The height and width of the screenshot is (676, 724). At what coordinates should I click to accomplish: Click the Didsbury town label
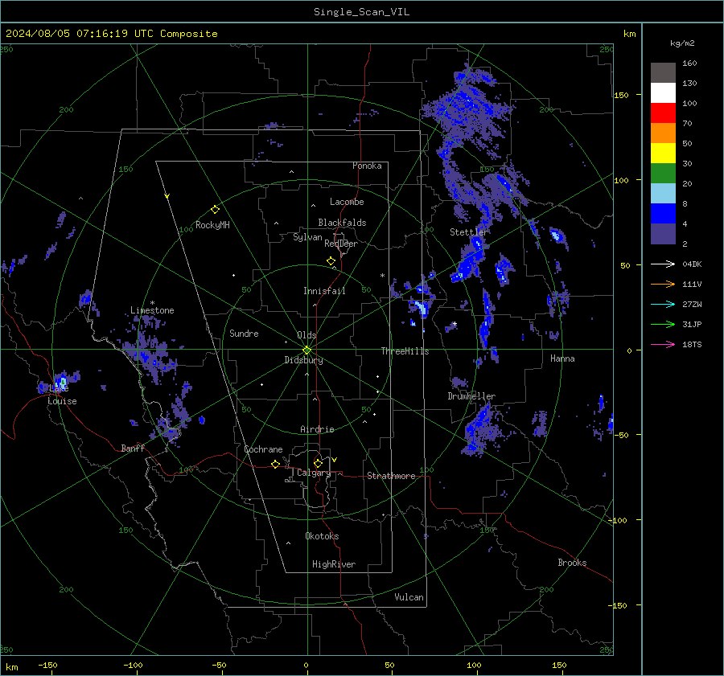[303, 360]
